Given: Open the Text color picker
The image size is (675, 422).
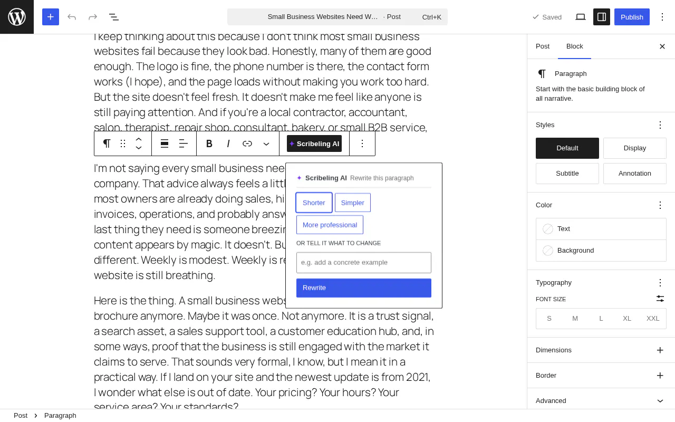Looking at the screenshot, I should 601,229.
